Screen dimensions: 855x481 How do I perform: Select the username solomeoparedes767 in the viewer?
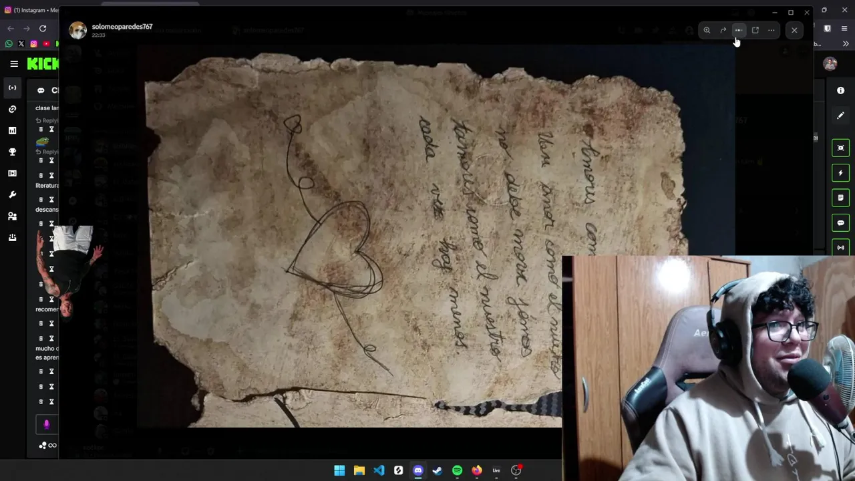[122, 27]
